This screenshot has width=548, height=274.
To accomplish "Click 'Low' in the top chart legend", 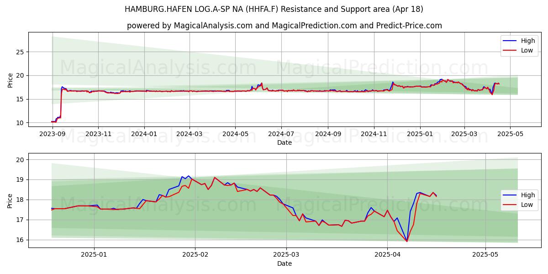I will (x=527, y=50).
